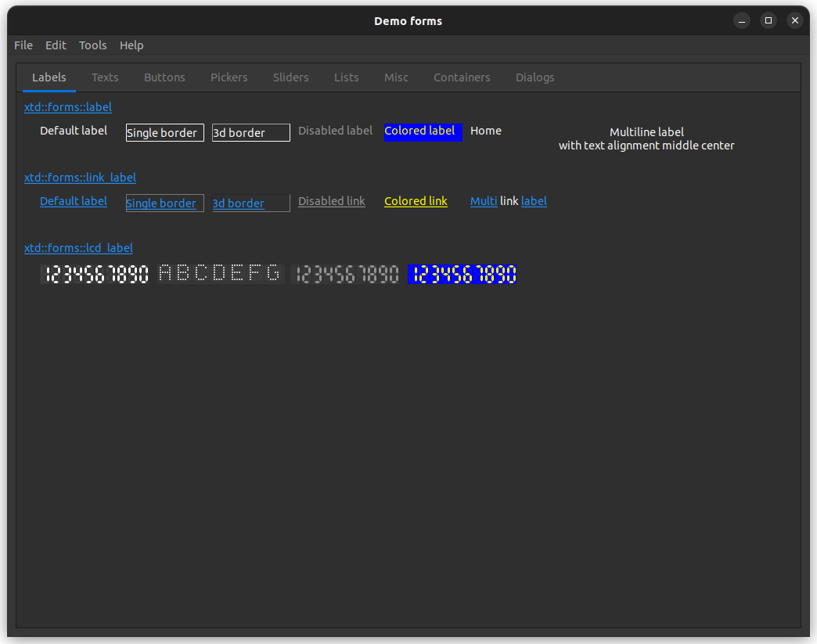Open the Tools menu

point(92,45)
